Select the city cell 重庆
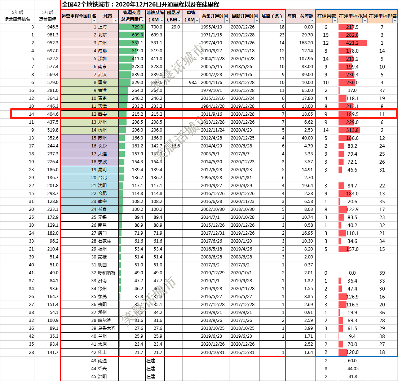The width and height of the screenshot is (398, 381). [108, 83]
